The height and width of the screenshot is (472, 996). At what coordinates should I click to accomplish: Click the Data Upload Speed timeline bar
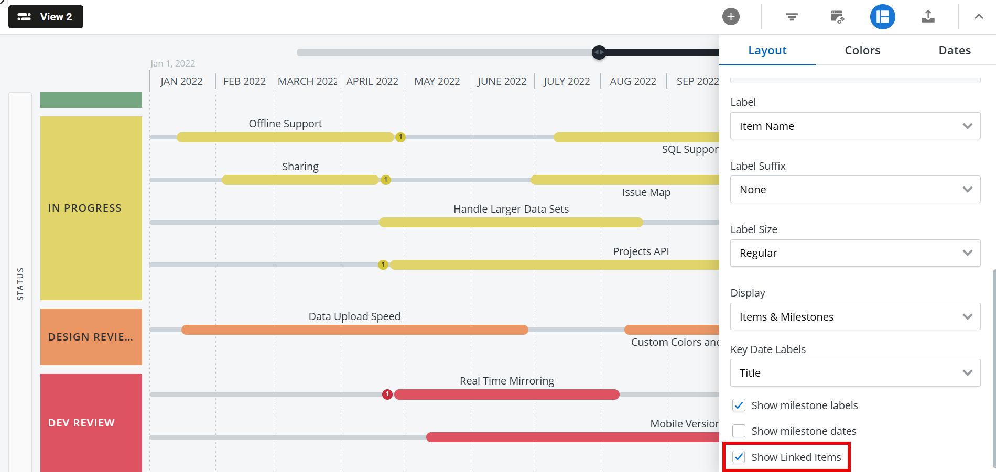(x=354, y=330)
